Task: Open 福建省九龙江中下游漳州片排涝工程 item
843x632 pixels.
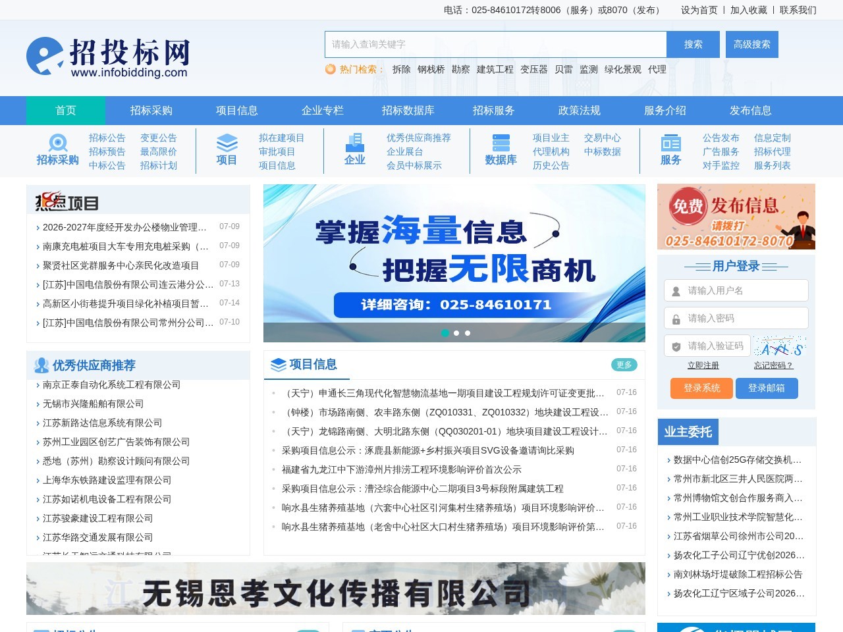Action: [x=402, y=469]
